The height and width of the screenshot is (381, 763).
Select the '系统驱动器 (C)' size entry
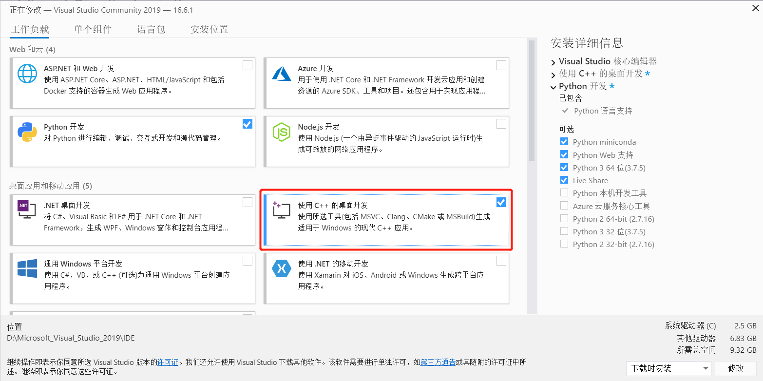coord(690,326)
